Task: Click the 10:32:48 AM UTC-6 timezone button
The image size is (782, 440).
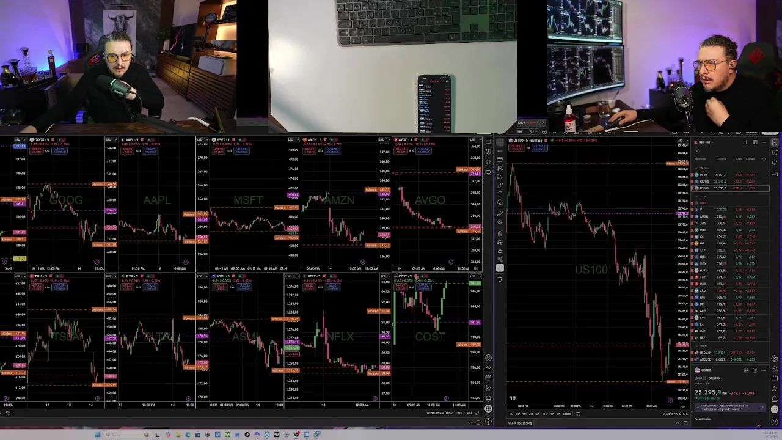Action: (x=674, y=414)
